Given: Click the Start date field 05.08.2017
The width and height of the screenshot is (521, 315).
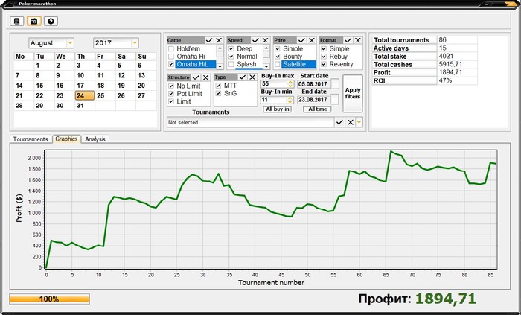Looking at the screenshot, I should coord(313,84).
